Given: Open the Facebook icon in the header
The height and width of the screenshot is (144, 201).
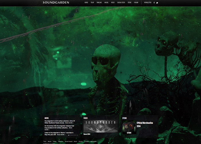Looking at the screenshot, I should (x=154, y=3).
